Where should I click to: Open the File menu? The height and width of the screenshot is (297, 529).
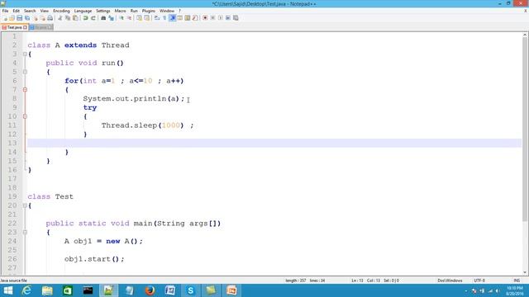tap(5, 11)
